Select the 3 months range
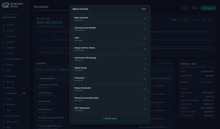 pyautogui.click(x=195, y=20)
